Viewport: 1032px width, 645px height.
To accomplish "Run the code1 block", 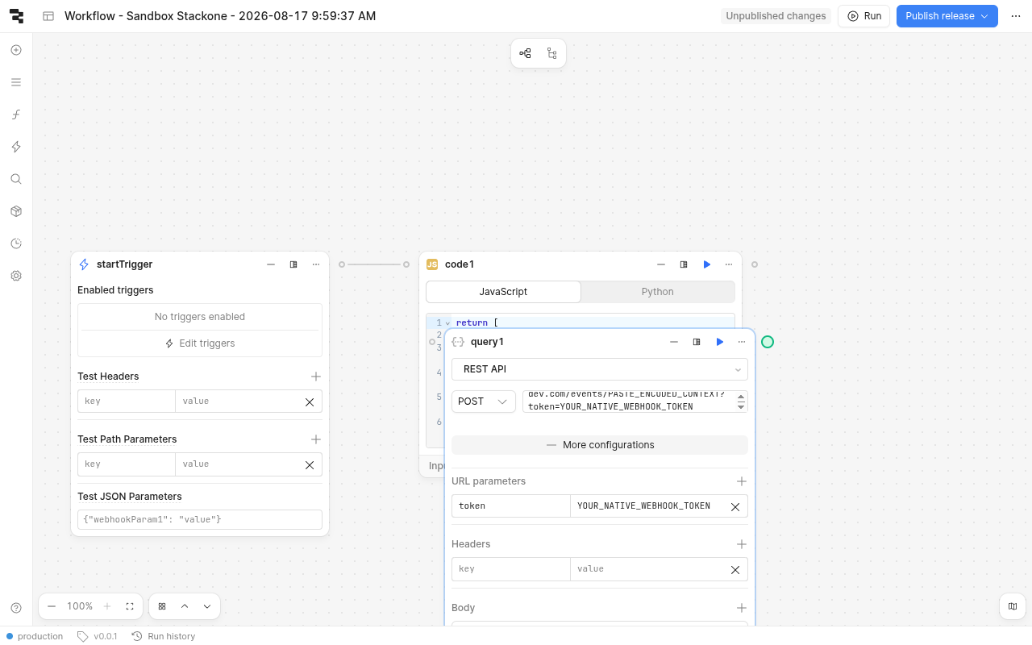I will [707, 264].
